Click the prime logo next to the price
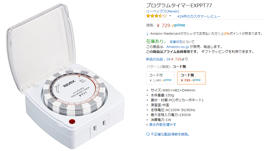This screenshot has height=151, width=264. 178,25
